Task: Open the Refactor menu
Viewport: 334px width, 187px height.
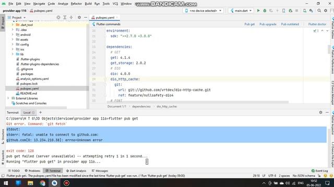Action: [76, 4]
